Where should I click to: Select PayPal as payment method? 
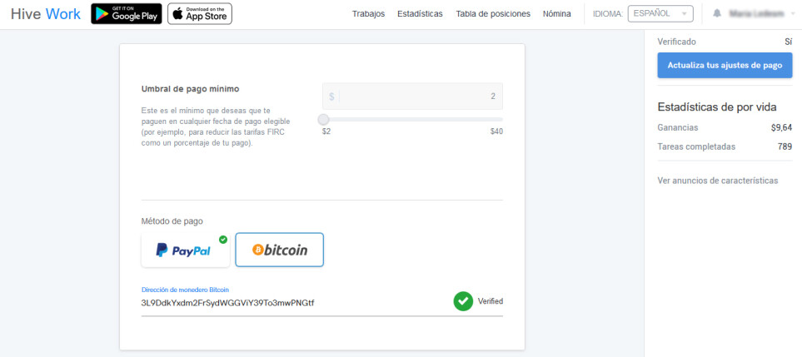(x=186, y=250)
